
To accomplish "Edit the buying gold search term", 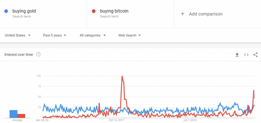I will pyautogui.click(x=24, y=11).
